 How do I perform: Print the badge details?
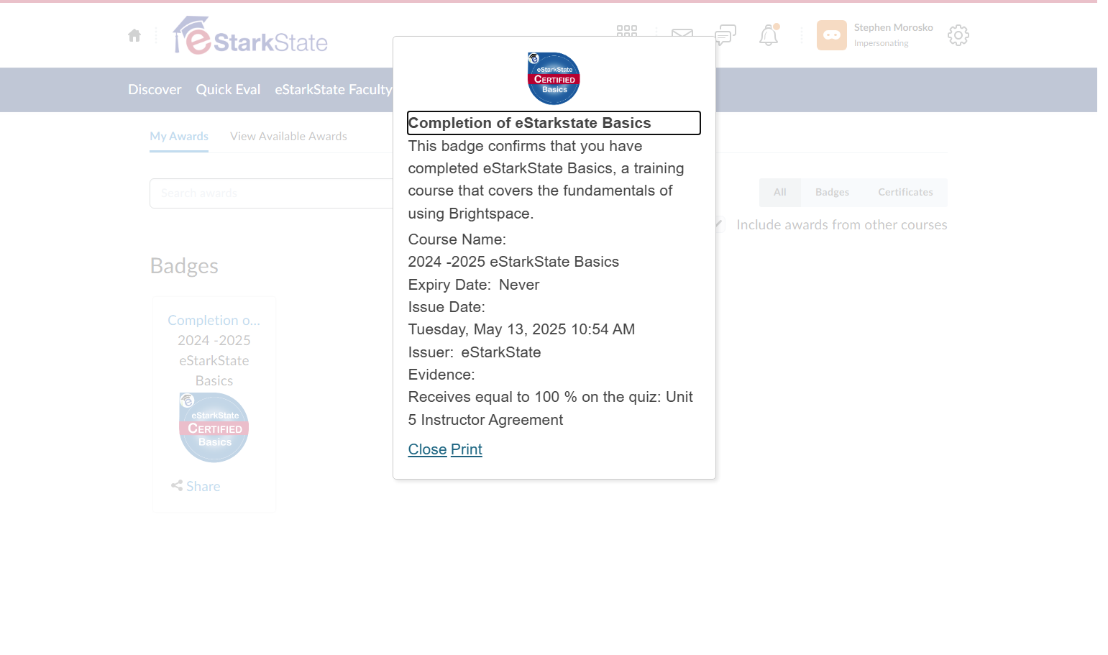[467, 449]
